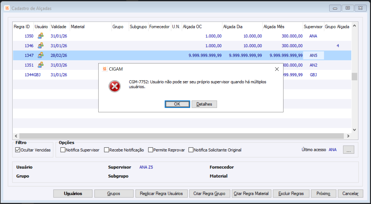The width and height of the screenshot is (371, 204).
Task: Click supervisor value ANA in row 1350
Action: (x=313, y=36)
